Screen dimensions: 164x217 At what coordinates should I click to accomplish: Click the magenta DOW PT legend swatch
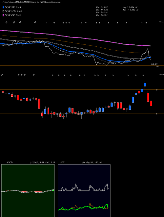click(4, 15)
